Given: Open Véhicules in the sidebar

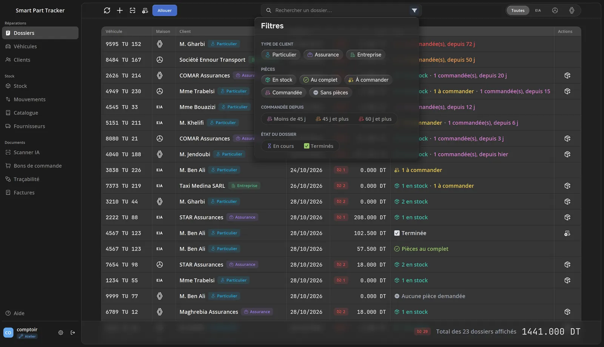Looking at the screenshot, I should tap(40, 46).
